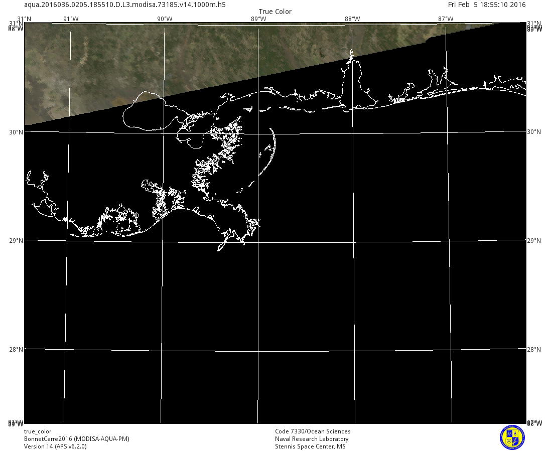Click the Code 7330/Ocean Sciences text

313,431
